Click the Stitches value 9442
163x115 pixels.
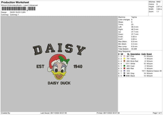tap(158, 2)
